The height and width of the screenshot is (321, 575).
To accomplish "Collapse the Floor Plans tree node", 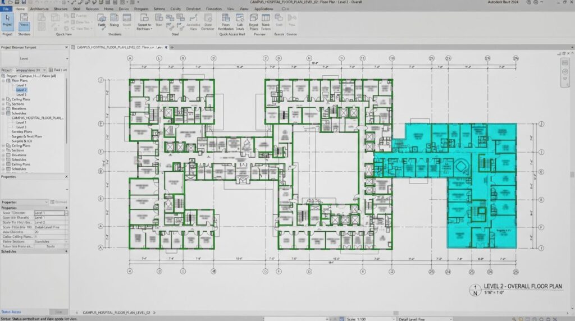I will (3, 81).
